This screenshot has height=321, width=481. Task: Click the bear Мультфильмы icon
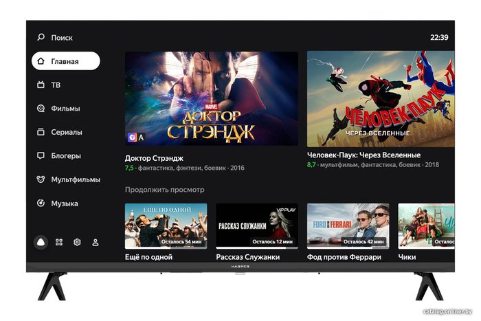(x=41, y=179)
